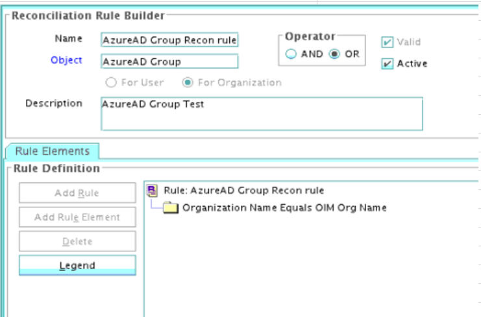Select the AND operator radio button
Image resolution: width=481 pixels, height=317 pixels.
(x=291, y=54)
